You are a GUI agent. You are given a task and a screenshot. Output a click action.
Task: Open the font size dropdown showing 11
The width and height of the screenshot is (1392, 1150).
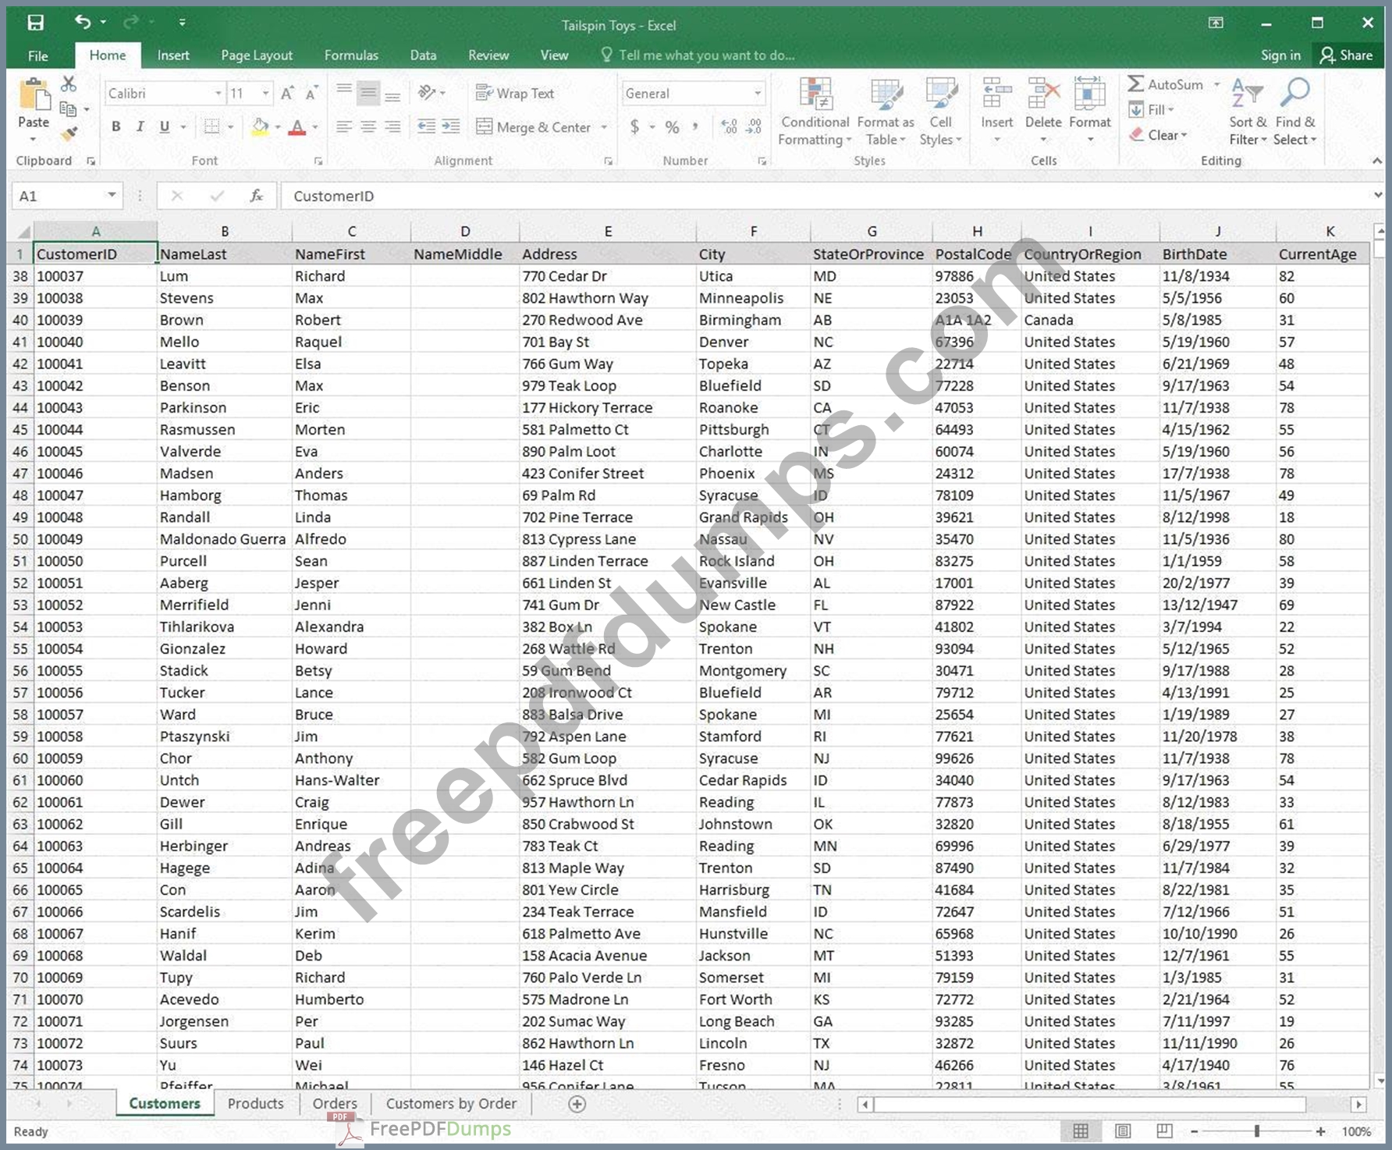(266, 94)
